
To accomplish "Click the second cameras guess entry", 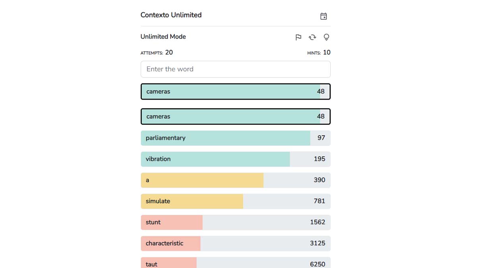I will (235, 116).
